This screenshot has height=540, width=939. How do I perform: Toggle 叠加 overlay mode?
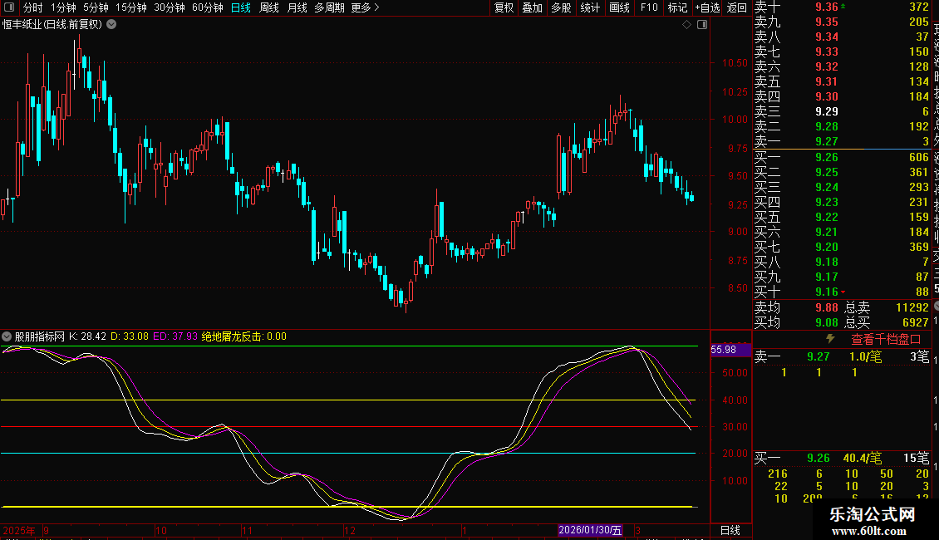click(533, 7)
